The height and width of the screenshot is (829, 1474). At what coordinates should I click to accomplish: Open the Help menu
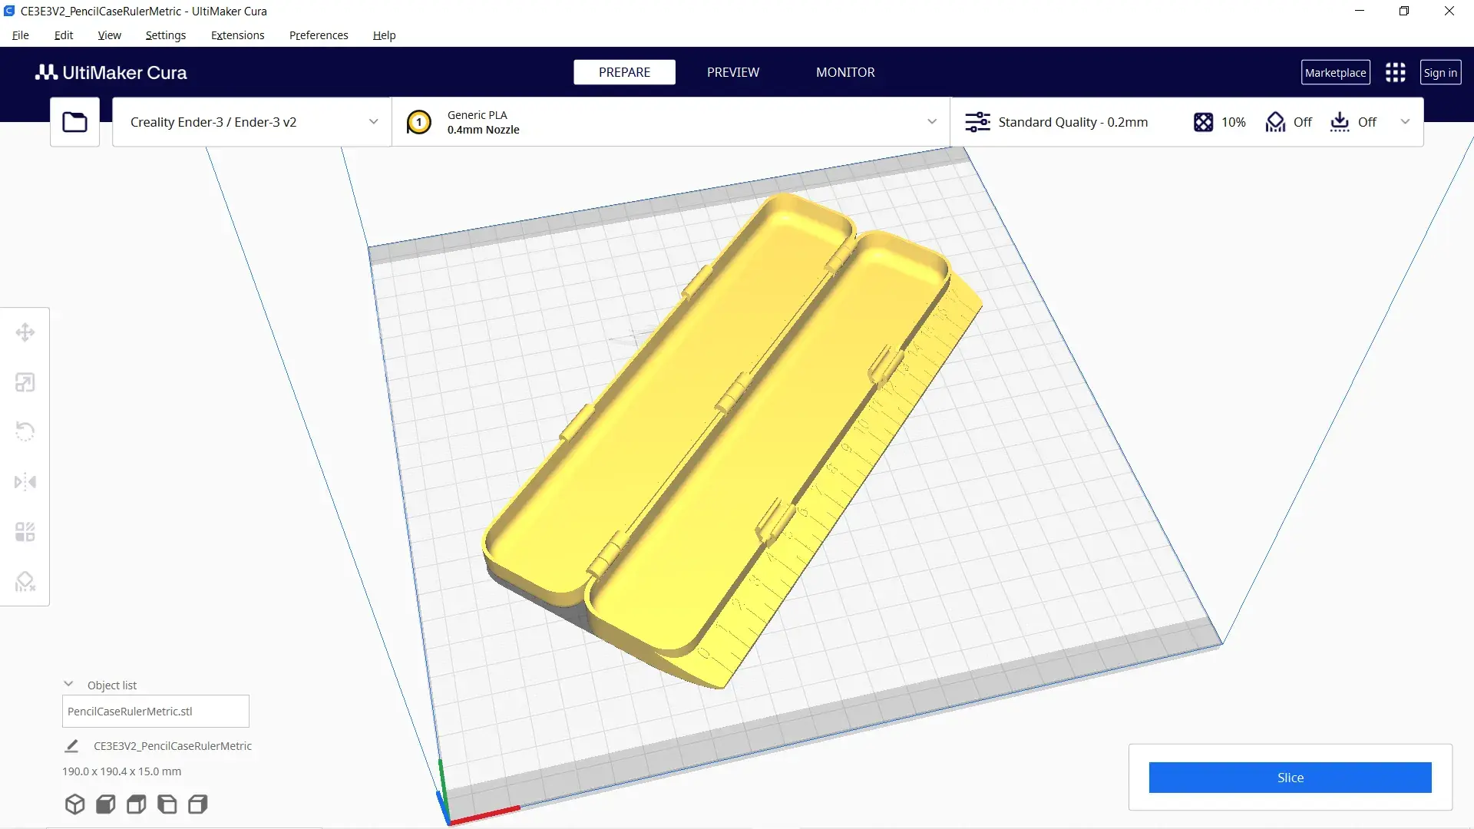click(x=384, y=35)
